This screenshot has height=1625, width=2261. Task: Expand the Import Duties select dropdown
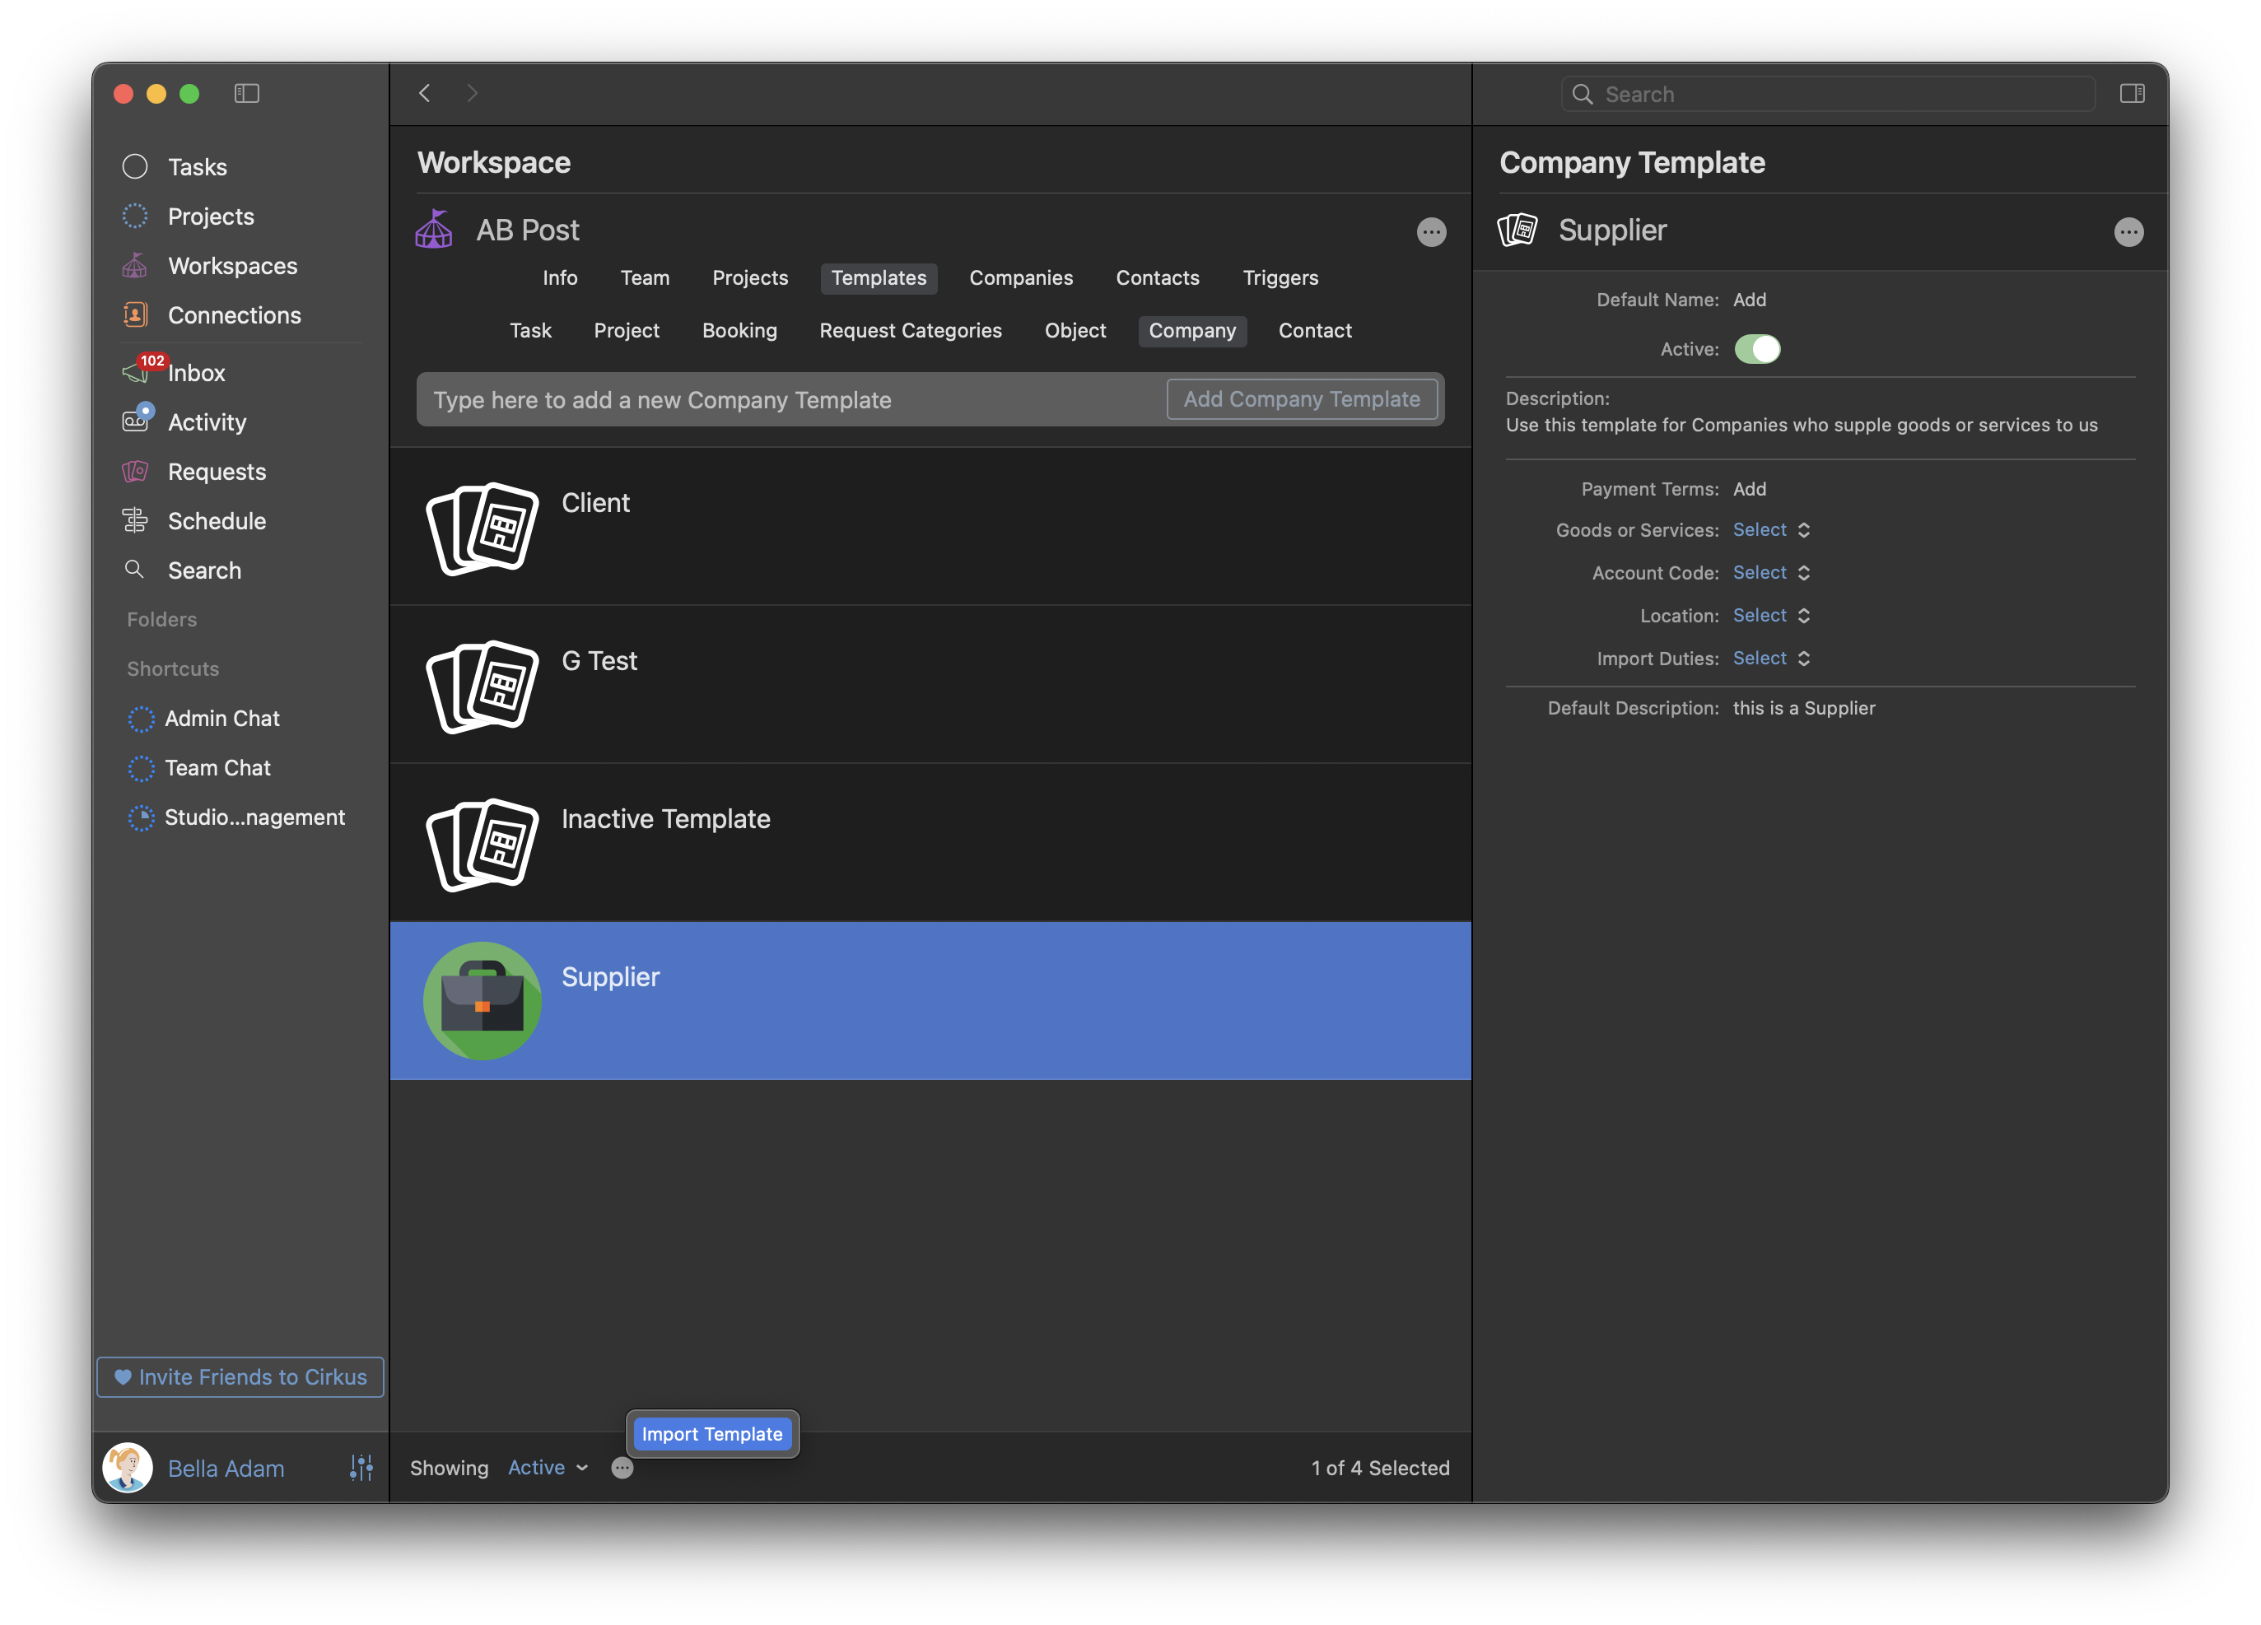pyautogui.click(x=1770, y=658)
